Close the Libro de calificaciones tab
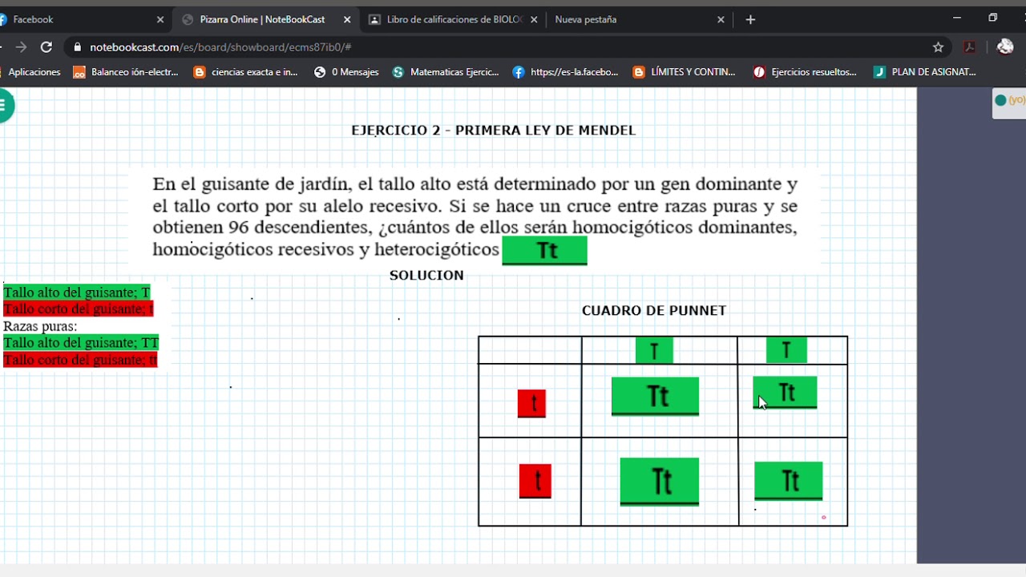The width and height of the screenshot is (1026, 577). click(x=534, y=19)
